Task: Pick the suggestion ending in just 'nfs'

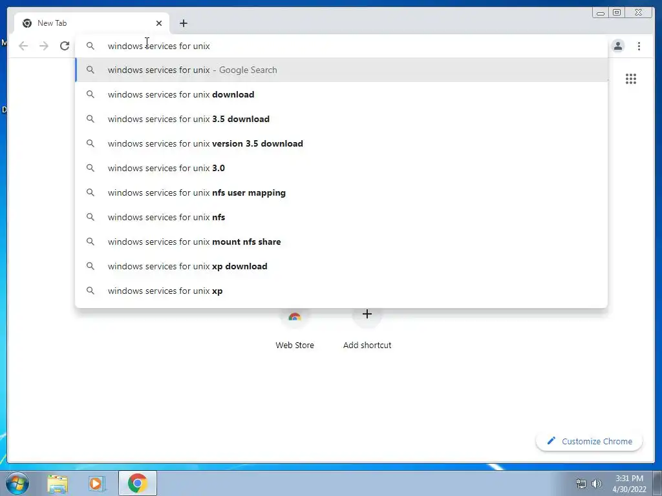Action: pyautogui.click(x=341, y=217)
